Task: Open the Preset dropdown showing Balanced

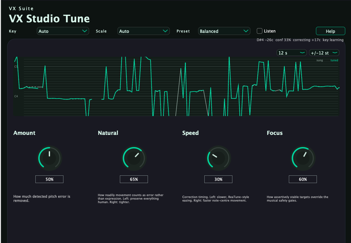Action: [224, 31]
